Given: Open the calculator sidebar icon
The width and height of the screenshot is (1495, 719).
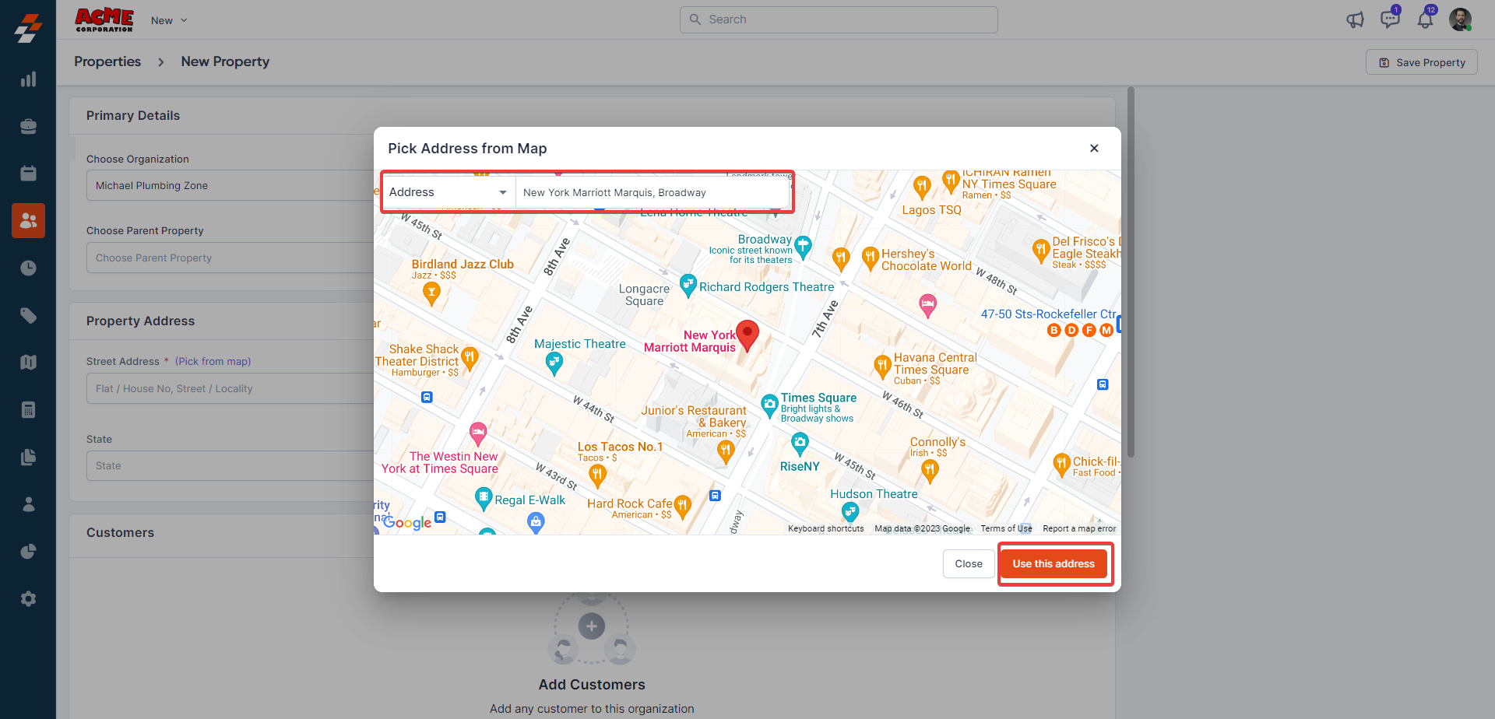Looking at the screenshot, I should [28, 410].
